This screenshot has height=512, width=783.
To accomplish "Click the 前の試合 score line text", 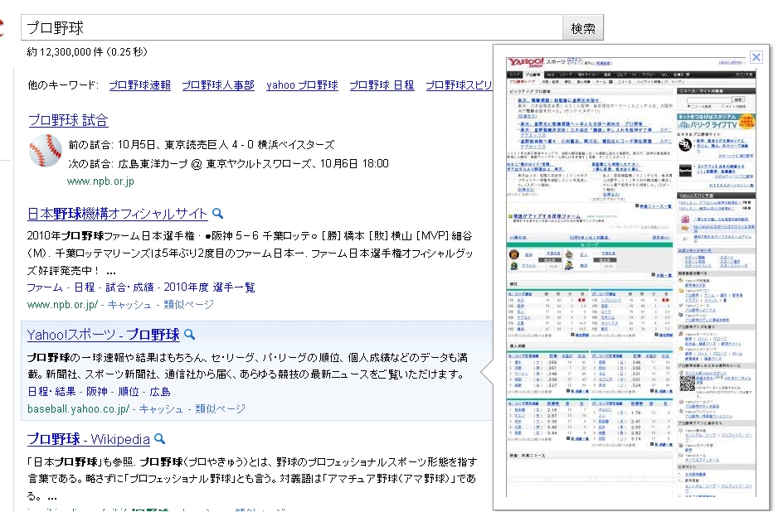I will [202, 145].
